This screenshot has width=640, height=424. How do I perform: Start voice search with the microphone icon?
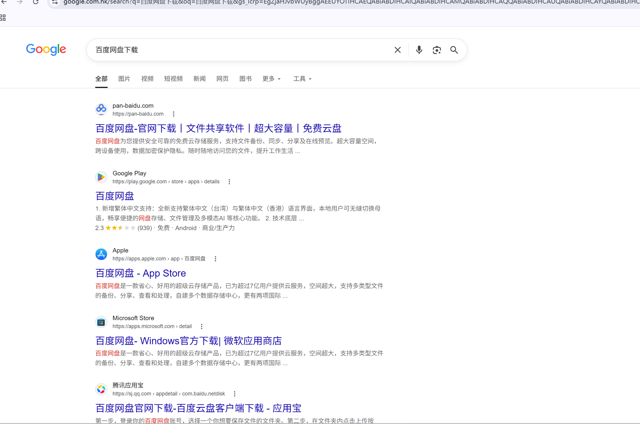click(x=419, y=50)
